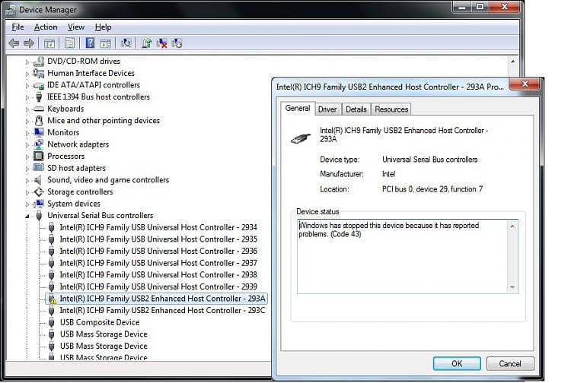Click the Processors category icon
Screen dimensions: 571x383
pos(39,156)
